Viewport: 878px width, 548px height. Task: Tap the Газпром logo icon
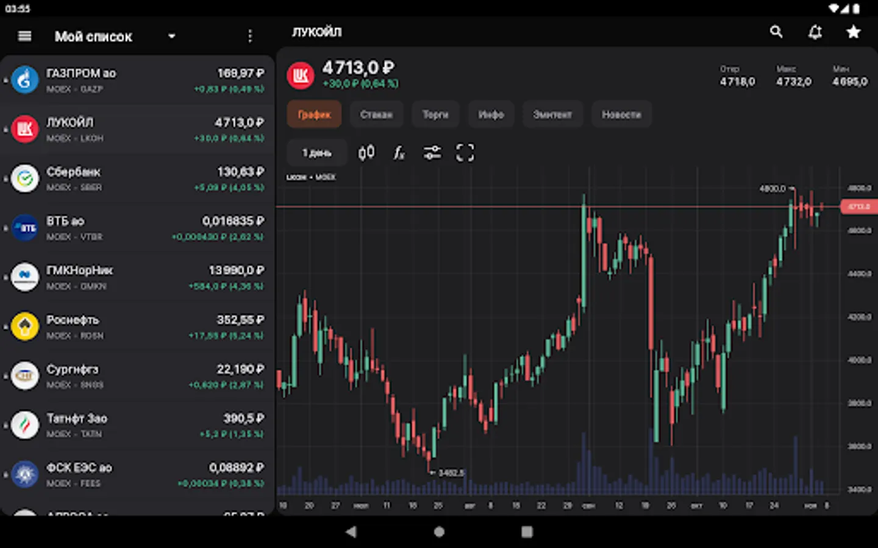[25, 80]
